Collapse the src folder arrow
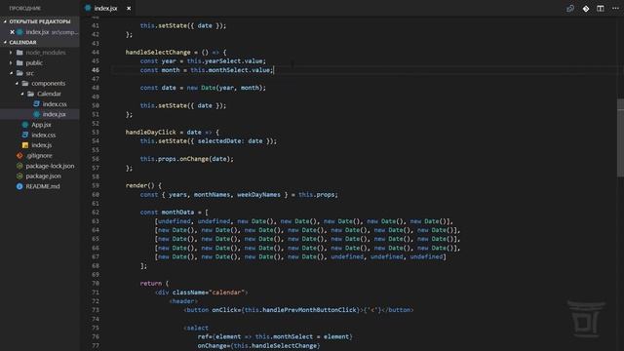 tap(11, 73)
